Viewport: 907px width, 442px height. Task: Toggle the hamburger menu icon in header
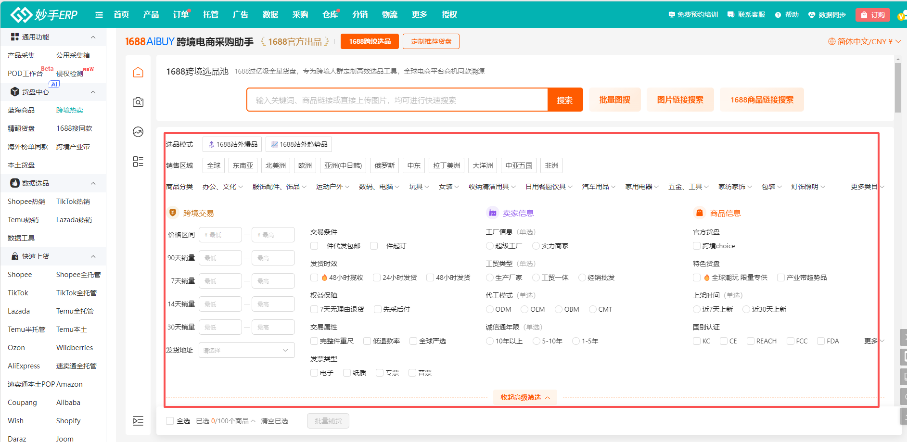point(99,15)
